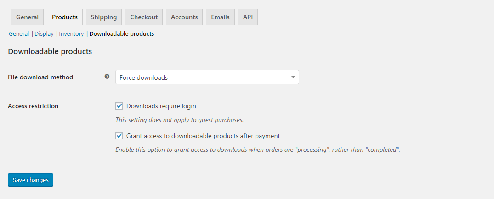Click the 'Downloads require login' label text
The width and height of the screenshot is (494, 199).
161,106
